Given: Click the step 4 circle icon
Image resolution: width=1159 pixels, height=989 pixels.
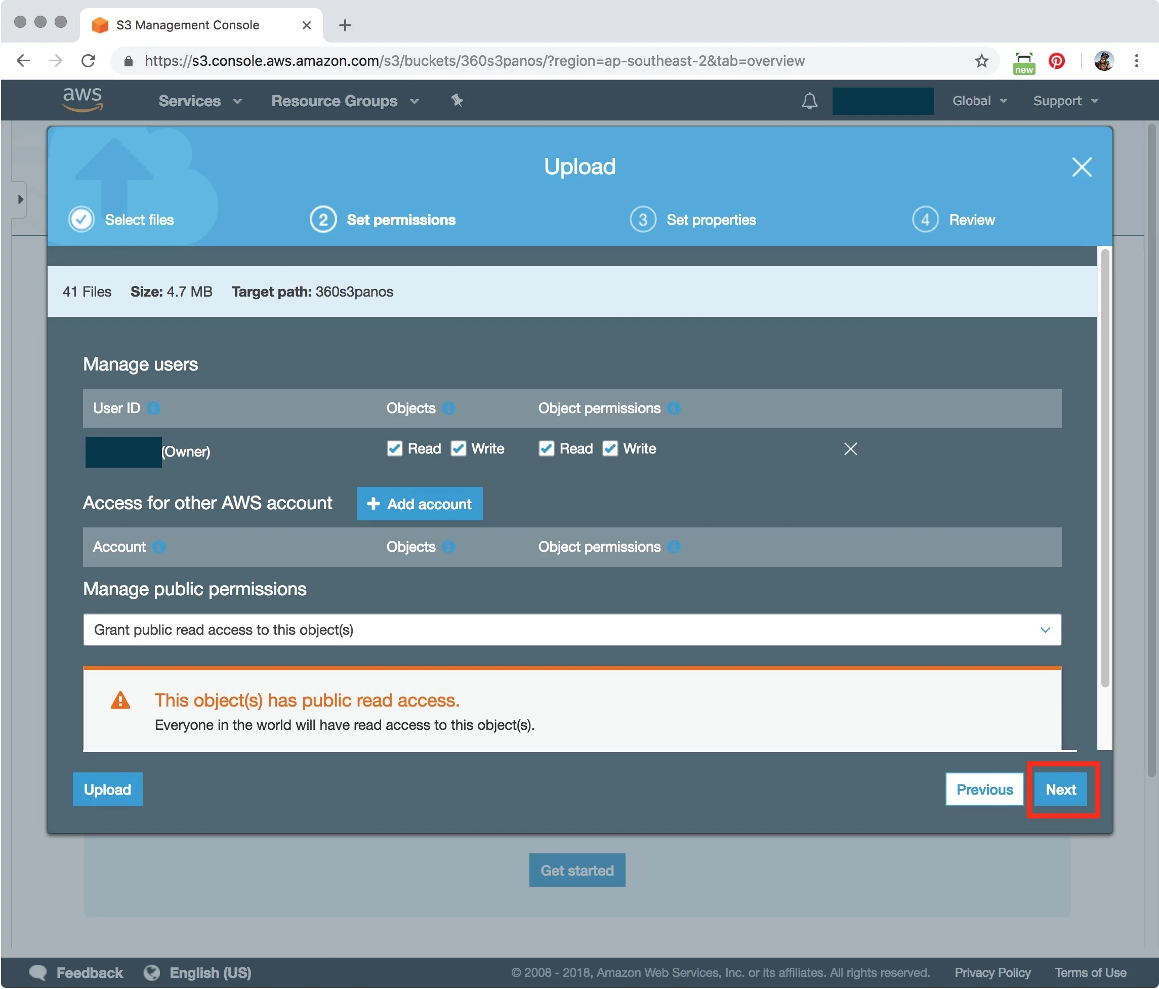Looking at the screenshot, I should coord(925,219).
